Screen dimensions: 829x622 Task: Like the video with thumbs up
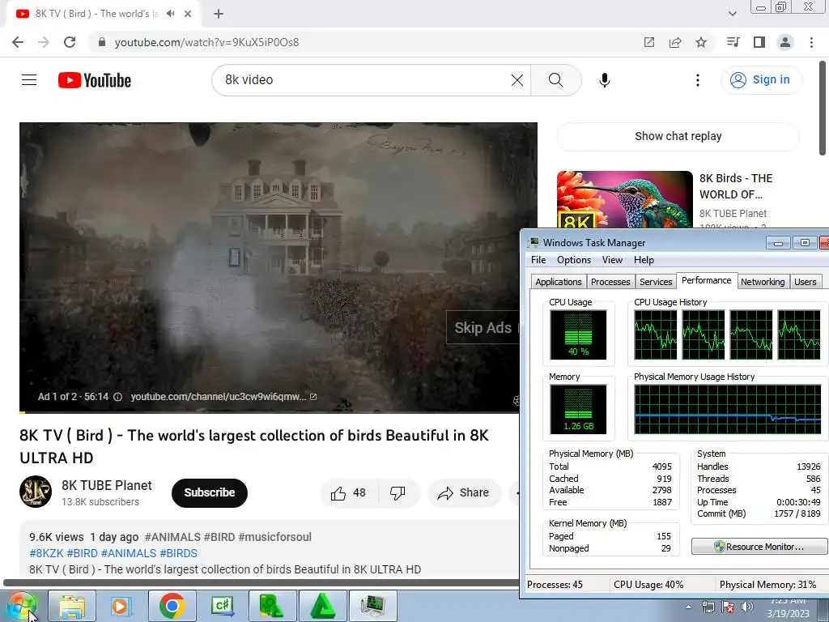[348, 493]
